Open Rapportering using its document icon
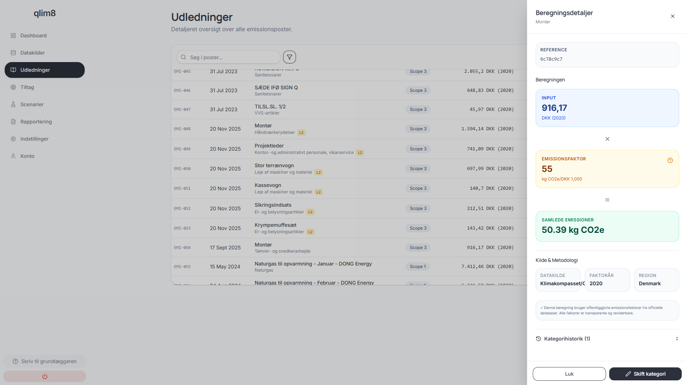 [13, 122]
